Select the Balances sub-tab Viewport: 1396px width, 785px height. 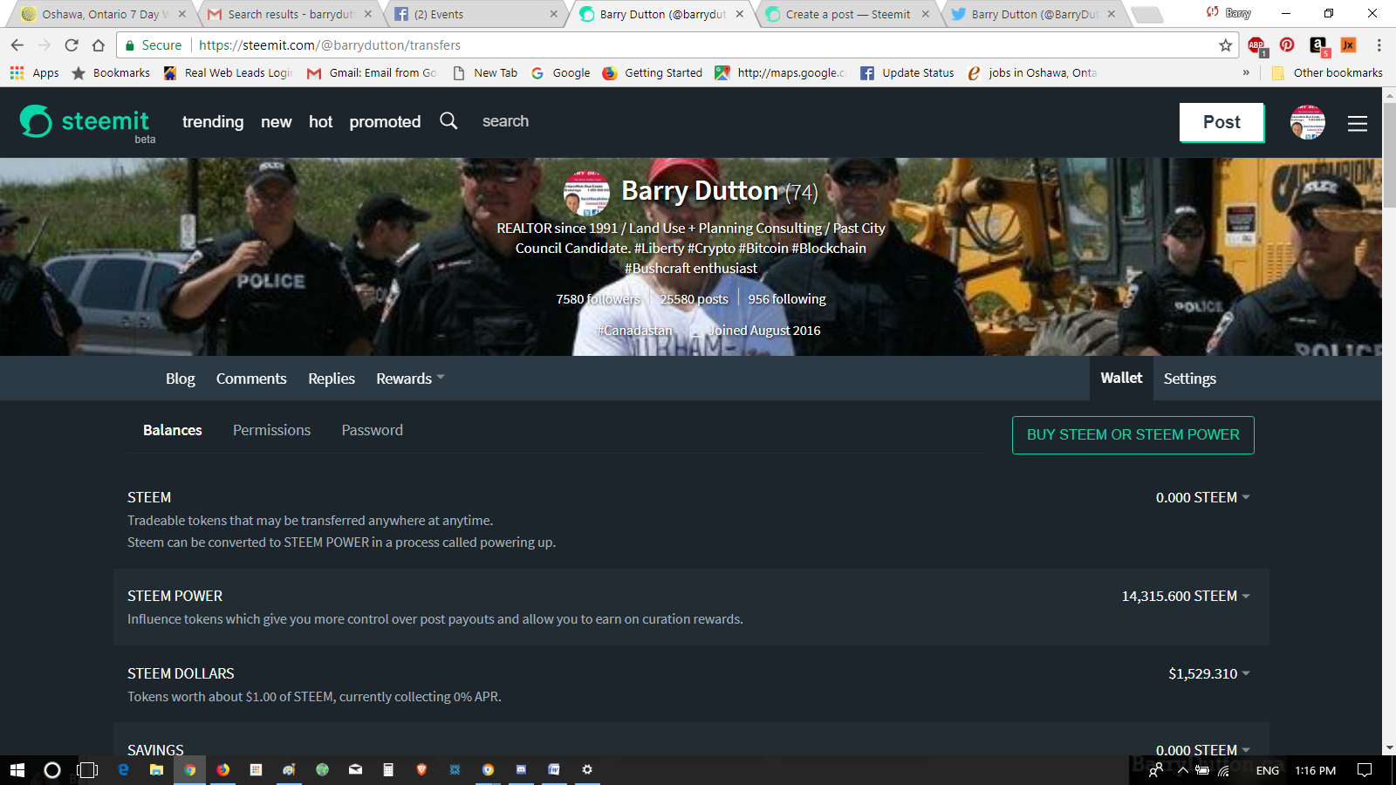pos(173,430)
